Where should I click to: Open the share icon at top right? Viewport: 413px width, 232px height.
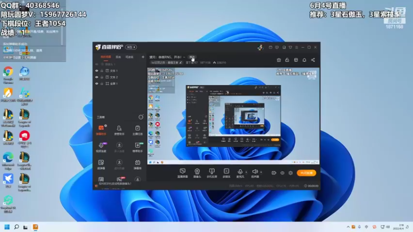click(313, 60)
